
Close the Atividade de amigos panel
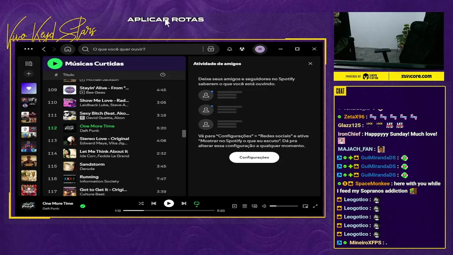click(310, 64)
